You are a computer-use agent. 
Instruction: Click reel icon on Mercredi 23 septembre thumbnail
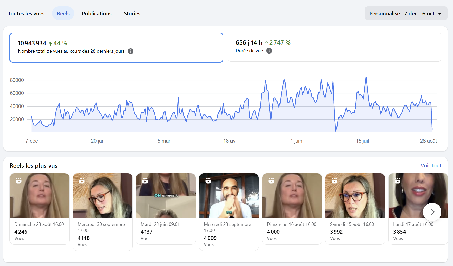[x=208, y=181]
